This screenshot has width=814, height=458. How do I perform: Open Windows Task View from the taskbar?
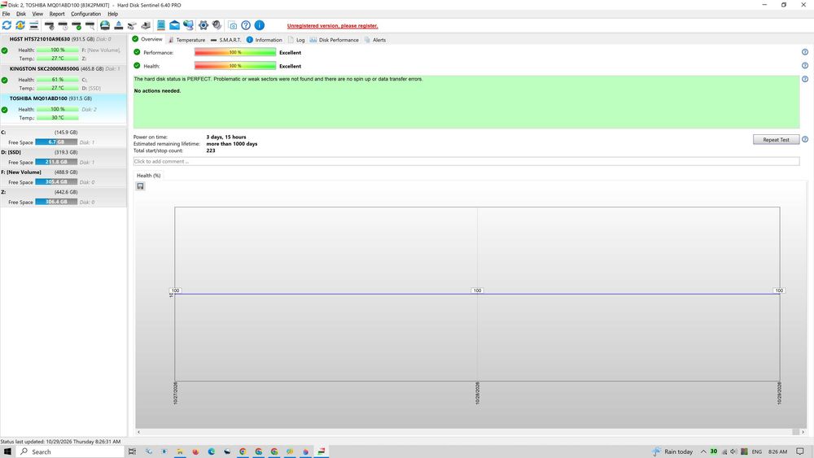pos(132,451)
